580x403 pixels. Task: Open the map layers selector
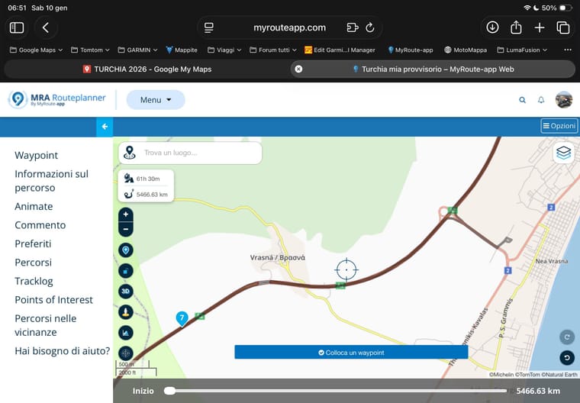pyautogui.click(x=563, y=153)
